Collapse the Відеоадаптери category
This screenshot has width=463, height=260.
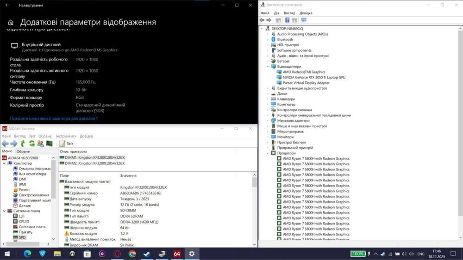(x=268, y=67)
